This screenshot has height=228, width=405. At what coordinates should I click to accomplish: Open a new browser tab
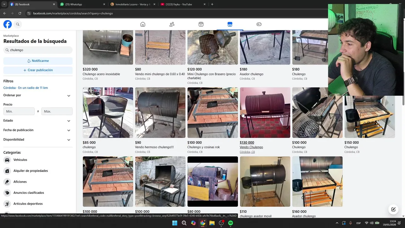212,4
